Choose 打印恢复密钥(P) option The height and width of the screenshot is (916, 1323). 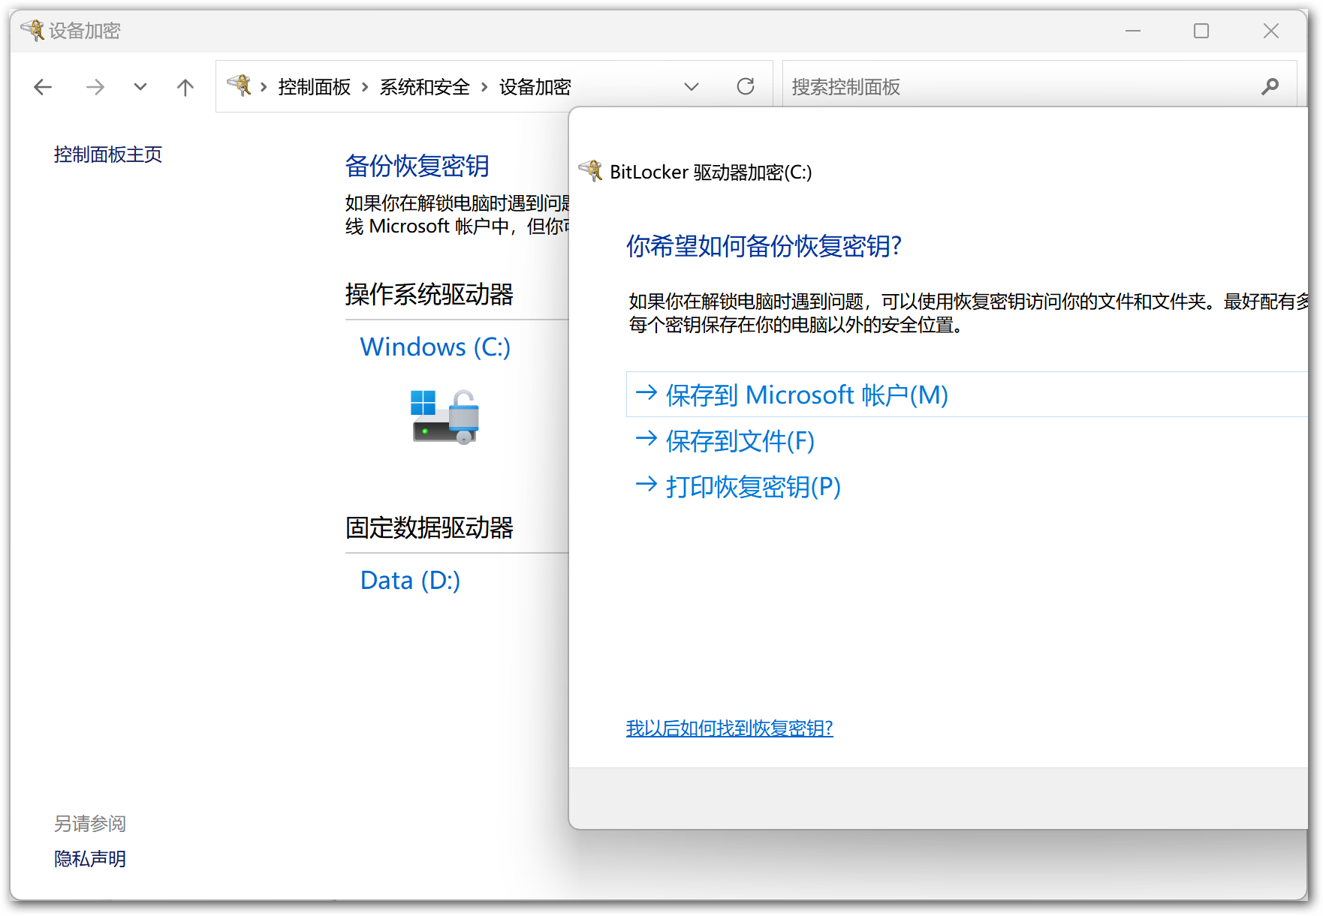coord(739,486)
